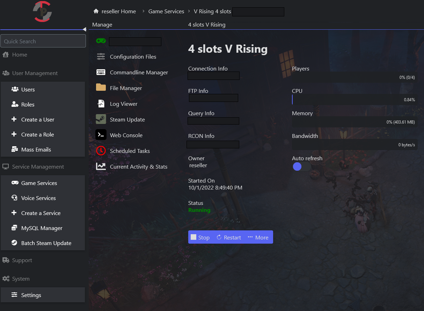This screenshot has height=311, width=424.
Task: Click the Current Activity & Stats chart icon
Action: pos(101,166)
